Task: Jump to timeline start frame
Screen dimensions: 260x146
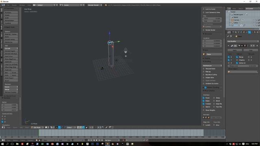Action: click(x=89, y=140)
